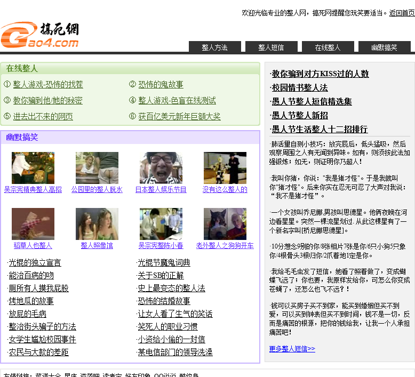The image size is (415, 377).
Task: Open 厕所有人摸我屁股 article
Action: click(x=38, y=288)
